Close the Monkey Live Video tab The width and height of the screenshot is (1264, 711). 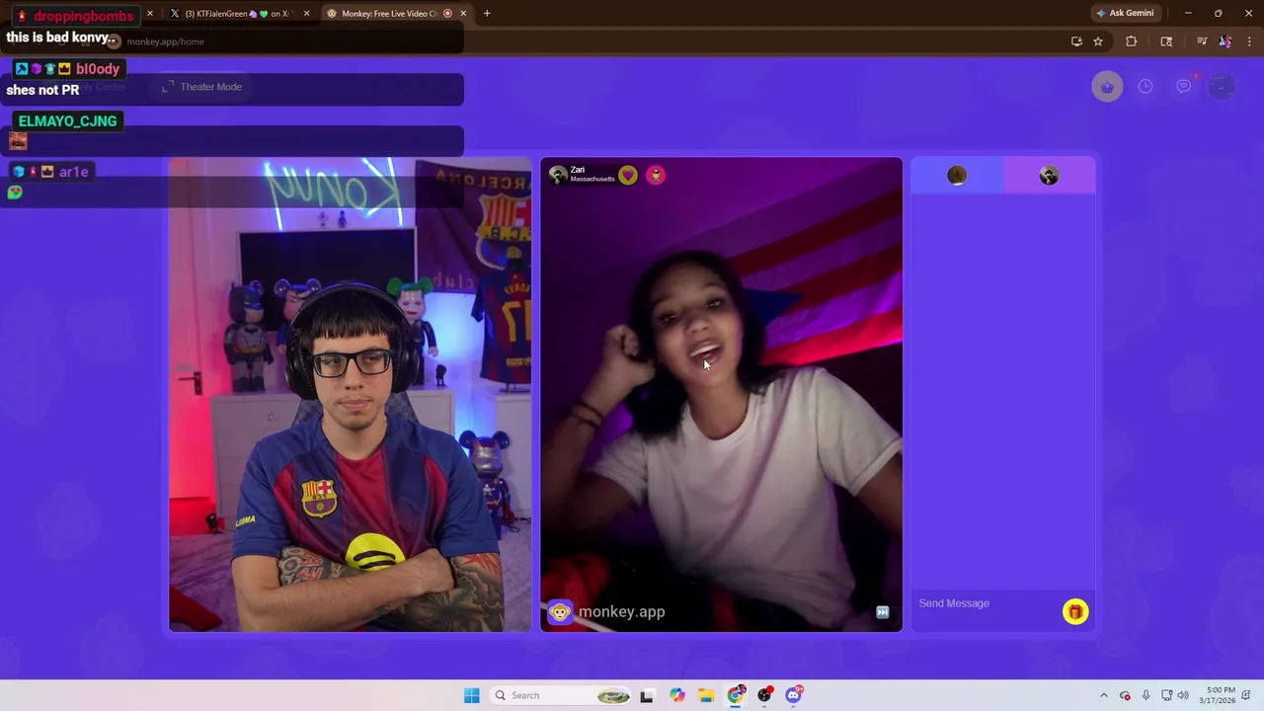click(463, 14)
